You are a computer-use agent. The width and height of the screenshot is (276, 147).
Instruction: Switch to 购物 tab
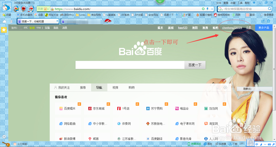131,87
